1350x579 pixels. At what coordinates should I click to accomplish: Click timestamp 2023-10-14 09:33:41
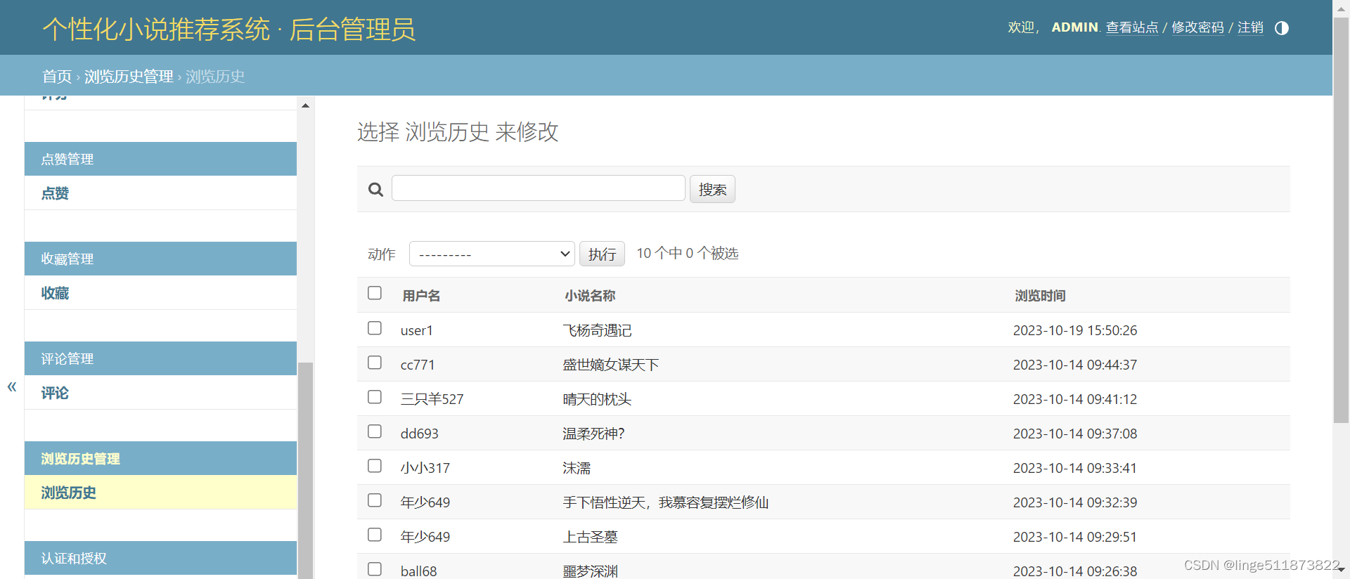[1074, 468]
